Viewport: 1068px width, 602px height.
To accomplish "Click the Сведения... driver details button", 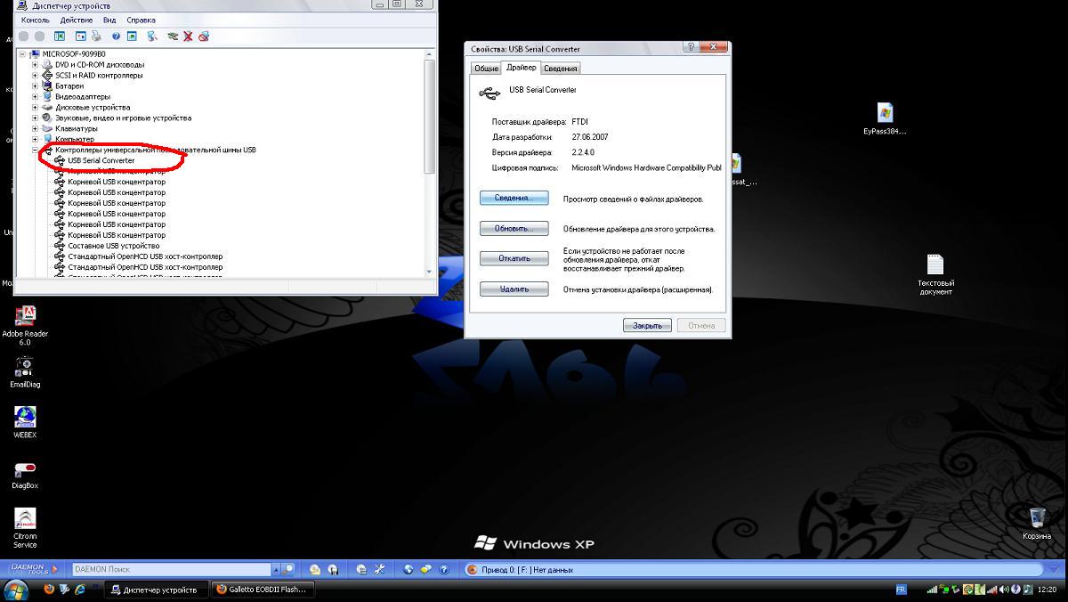I will pyautogui.click(x=514, y=199).
